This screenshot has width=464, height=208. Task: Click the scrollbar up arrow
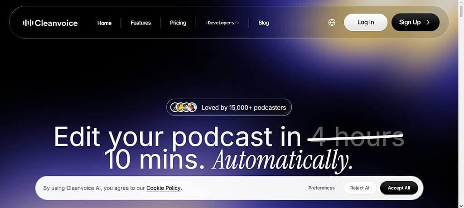click(461, 2)
